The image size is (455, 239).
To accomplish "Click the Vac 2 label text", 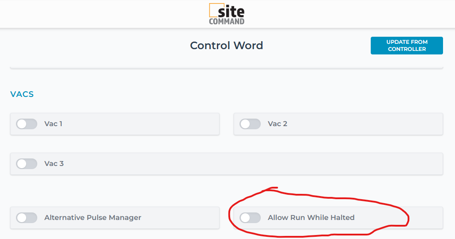I will 277,124.
